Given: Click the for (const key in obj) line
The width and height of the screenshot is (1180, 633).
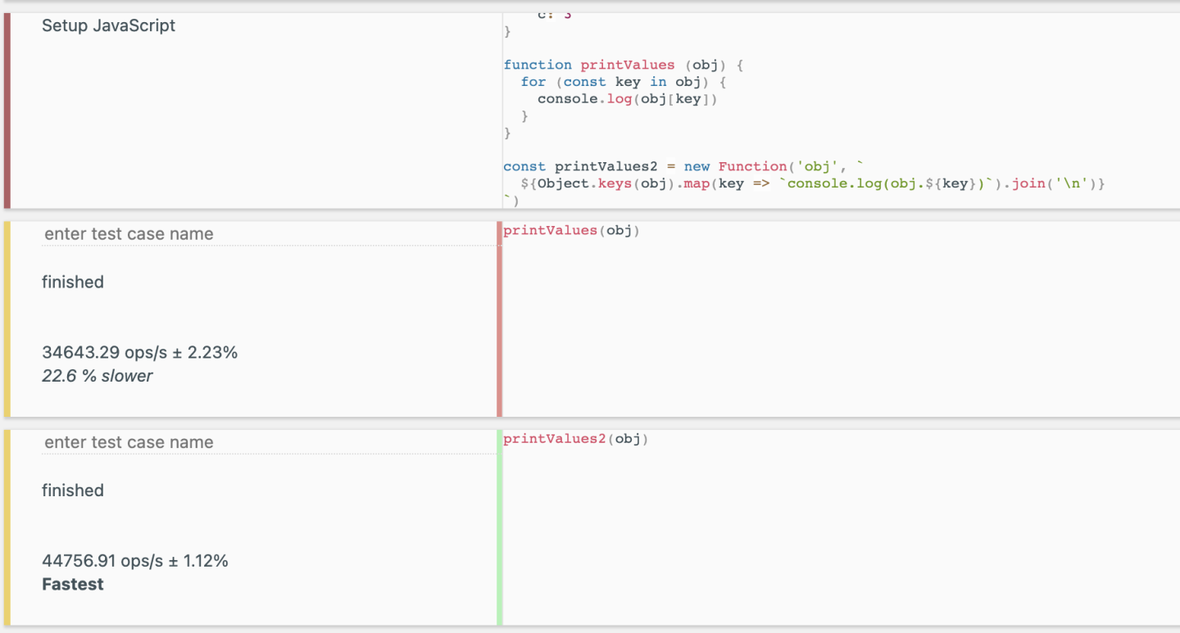Looking at the screenshot, I should [x=624, y=82].
